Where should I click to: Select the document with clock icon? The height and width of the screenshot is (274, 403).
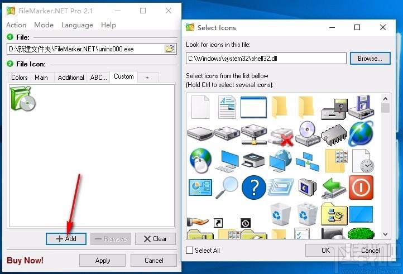click(x=363, y=161)
